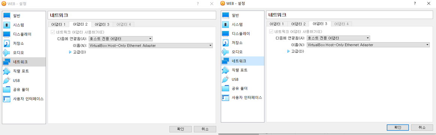Screen dimensions: 436x135
Task: Select USB icon in right settings window
Action: [226, 79]
